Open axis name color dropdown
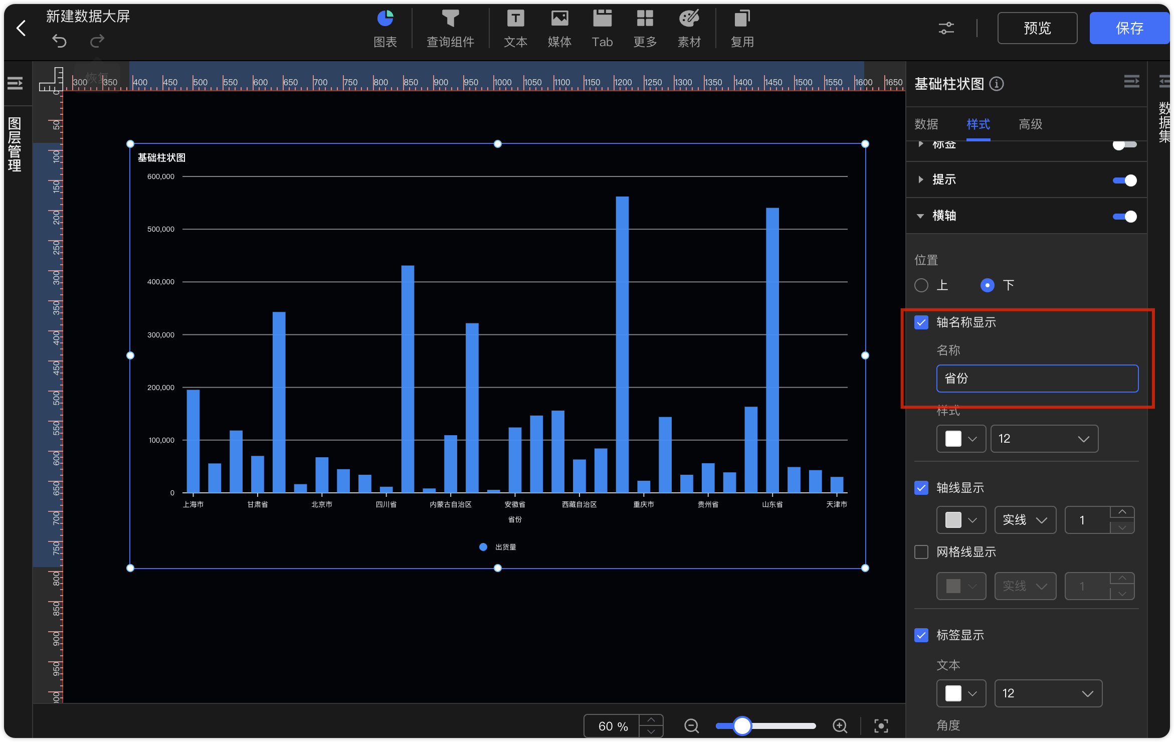Image resolution: width=1174 pixels, height=742 pixels. (x=961, y=439)
